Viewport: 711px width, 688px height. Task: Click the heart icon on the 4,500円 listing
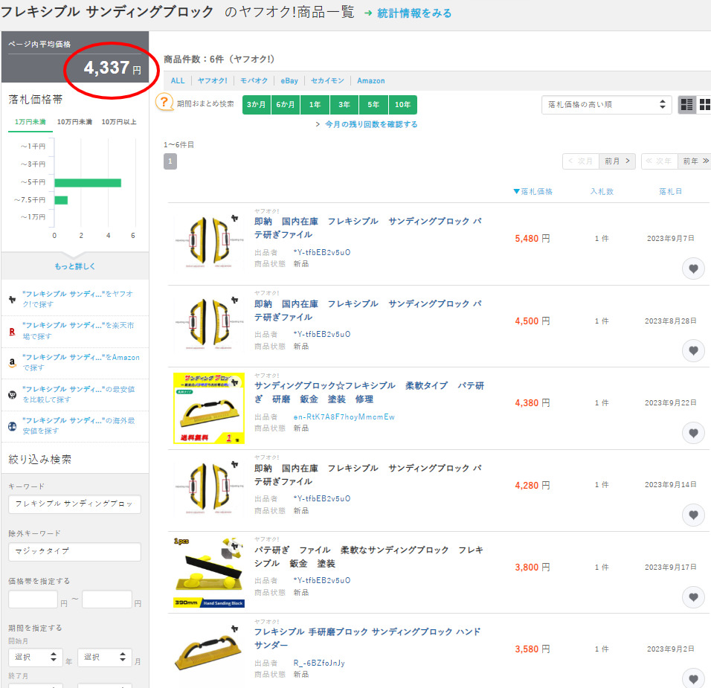(693, 350)
